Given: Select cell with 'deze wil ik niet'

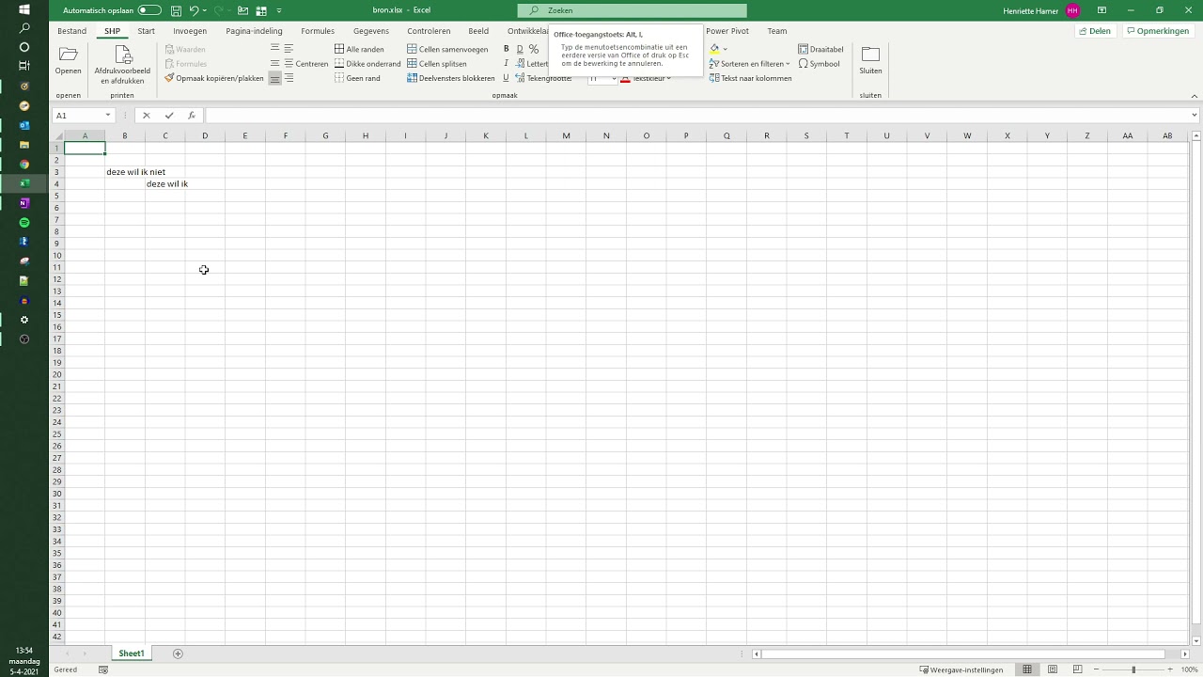Looking at the screenshot, I should tap(125, 172).
